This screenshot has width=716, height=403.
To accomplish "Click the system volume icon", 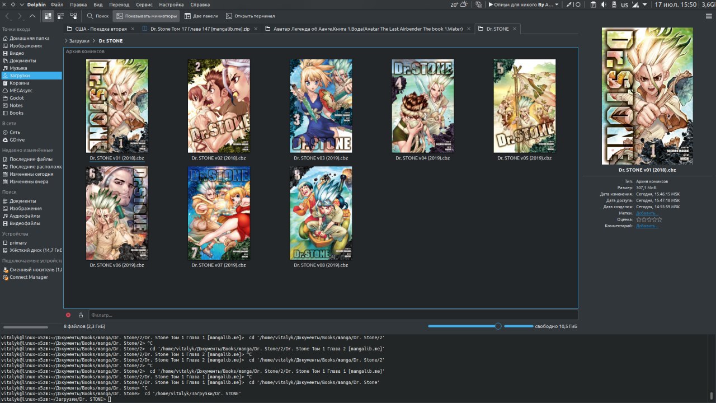I will coord(603,4).
